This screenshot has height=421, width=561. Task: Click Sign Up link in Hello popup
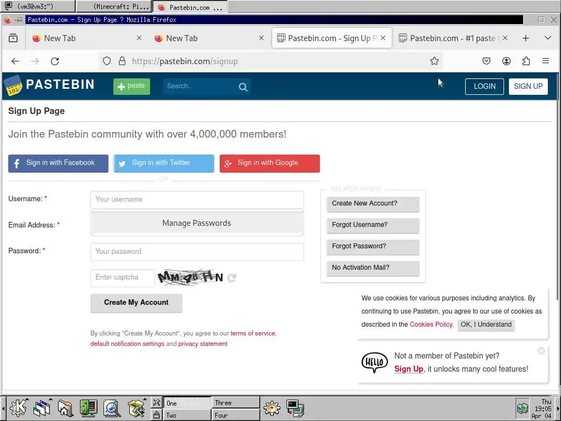pos(409,369)
